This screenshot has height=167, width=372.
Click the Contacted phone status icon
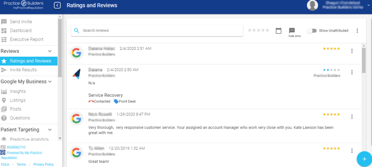(x=91, y=101)
